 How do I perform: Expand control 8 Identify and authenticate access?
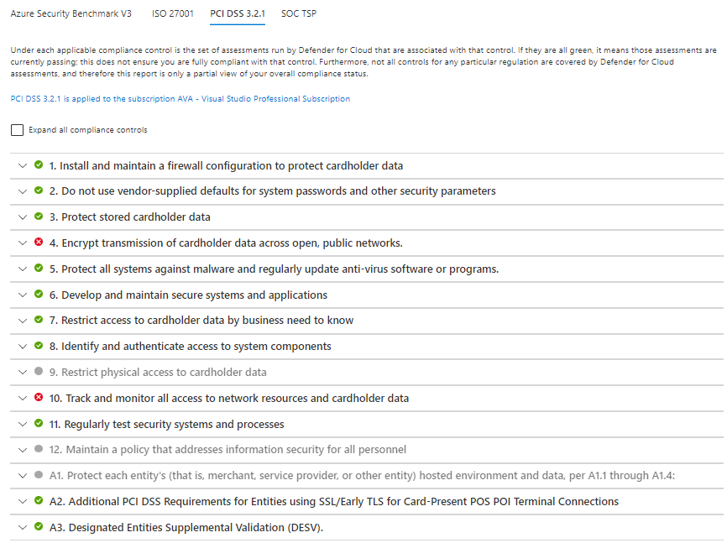point(23,346)
